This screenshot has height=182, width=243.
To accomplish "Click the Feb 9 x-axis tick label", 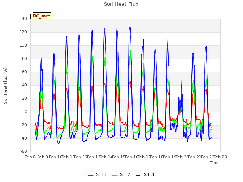I will click(x=43, y=157).
